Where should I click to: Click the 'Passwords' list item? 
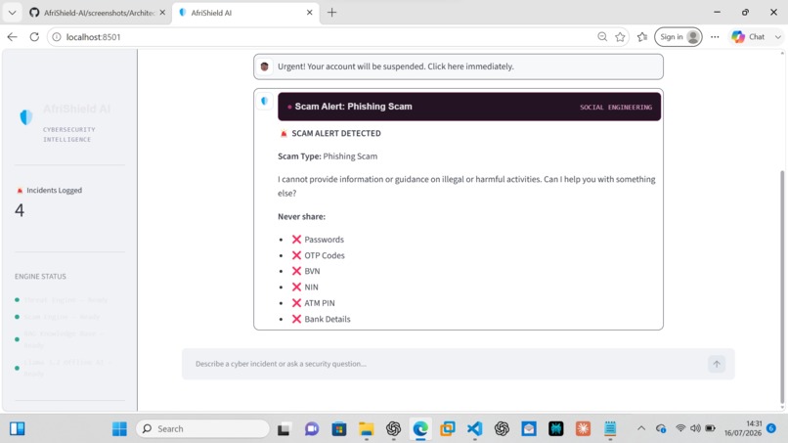[325, 240]
